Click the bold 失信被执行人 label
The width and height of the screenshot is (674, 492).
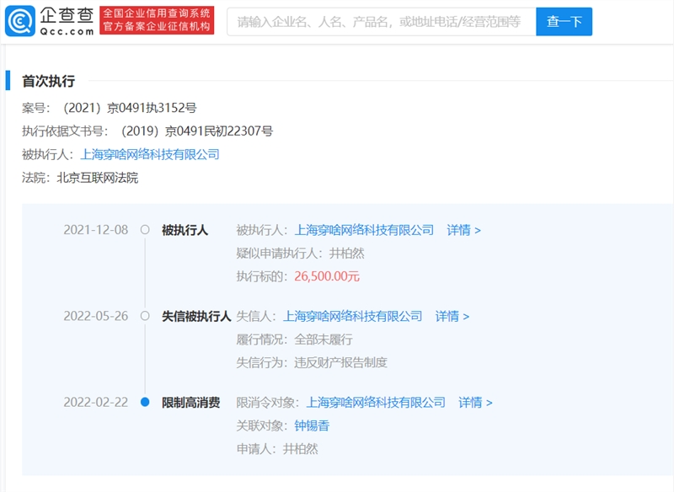(196, 316)
